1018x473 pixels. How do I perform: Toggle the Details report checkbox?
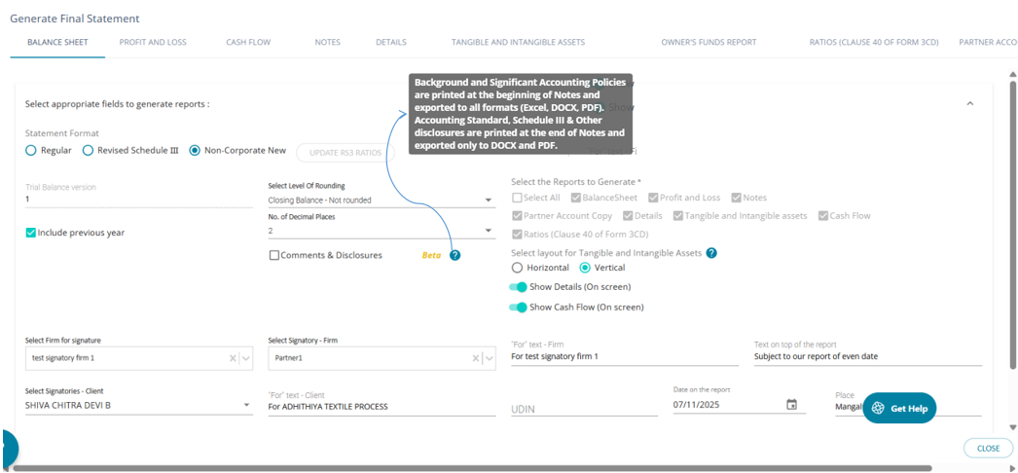tap(628, 216)
